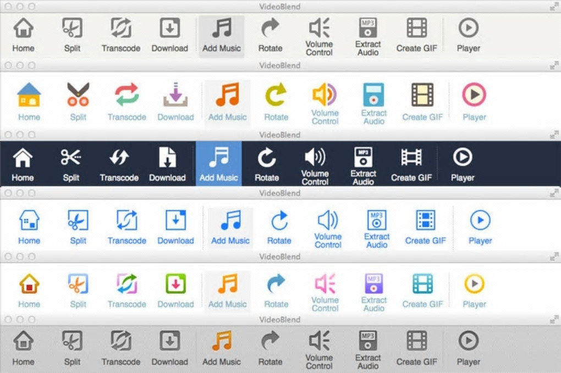Select Split in the gray-outline first toolbar
Screen dimensions: 561x373
(72, 35)
